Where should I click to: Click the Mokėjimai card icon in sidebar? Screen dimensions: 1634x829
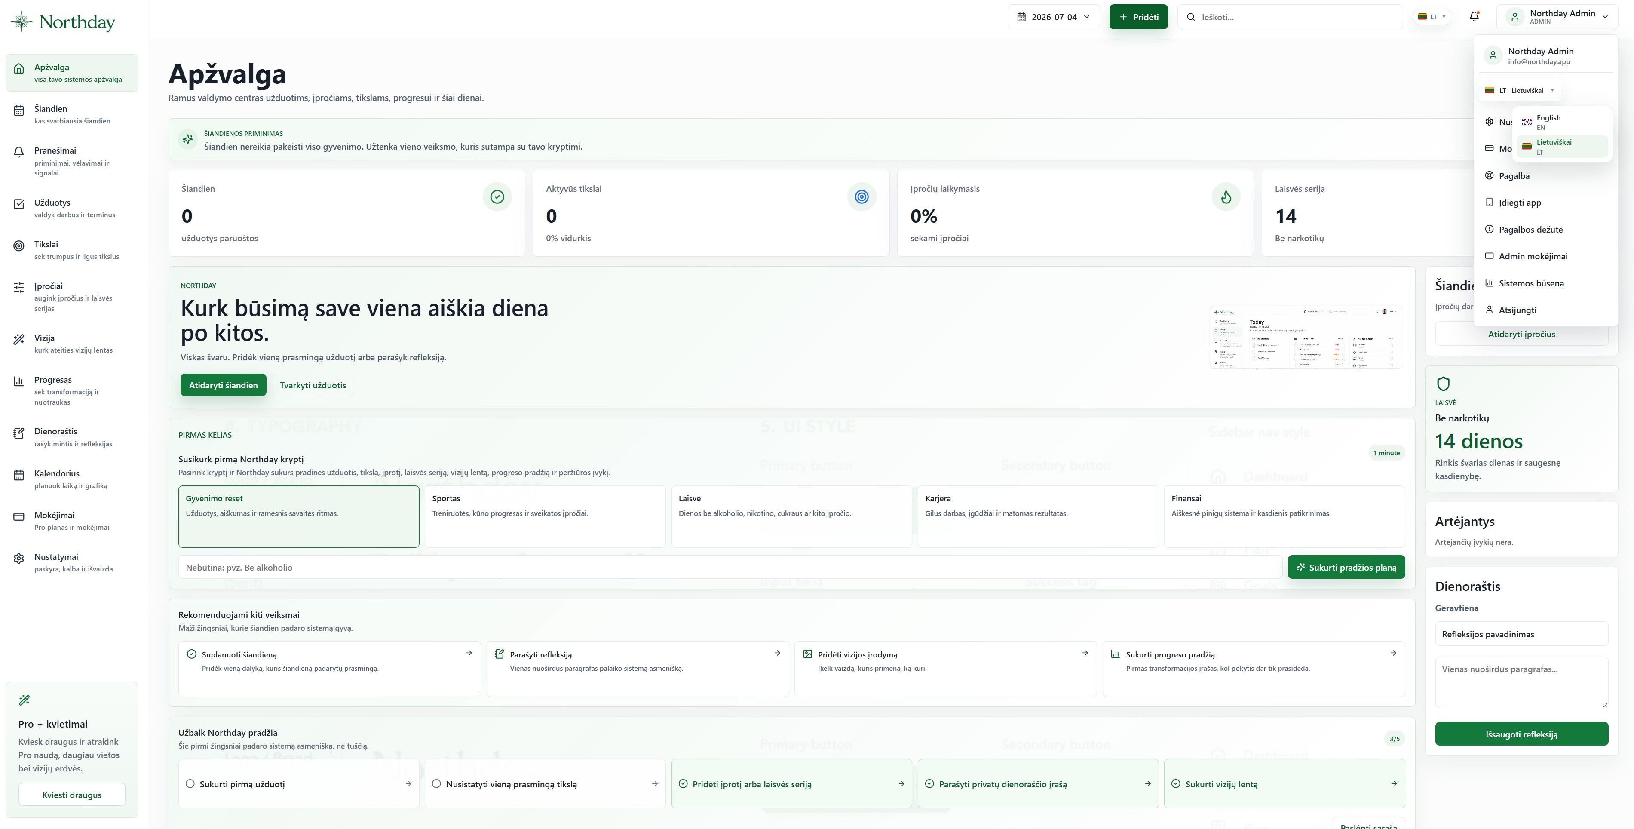pyautogui.click(x=19, y=516)
